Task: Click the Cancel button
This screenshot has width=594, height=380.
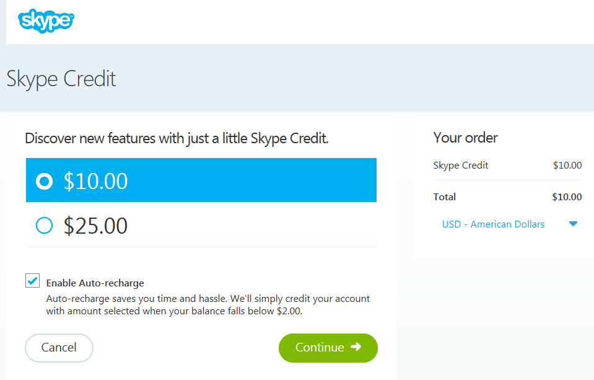Action: pos(59,348)
